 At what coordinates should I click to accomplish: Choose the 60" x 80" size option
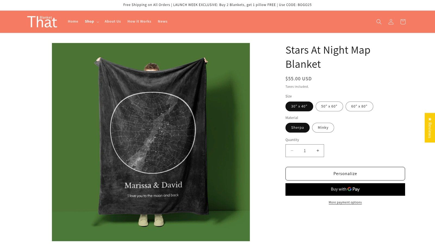coord(359,106)
